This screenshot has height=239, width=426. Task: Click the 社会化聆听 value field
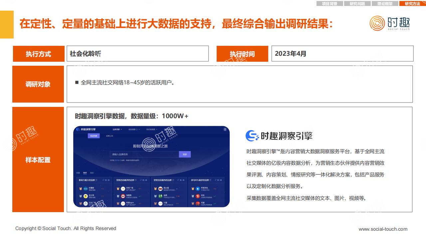click(137, 53)
